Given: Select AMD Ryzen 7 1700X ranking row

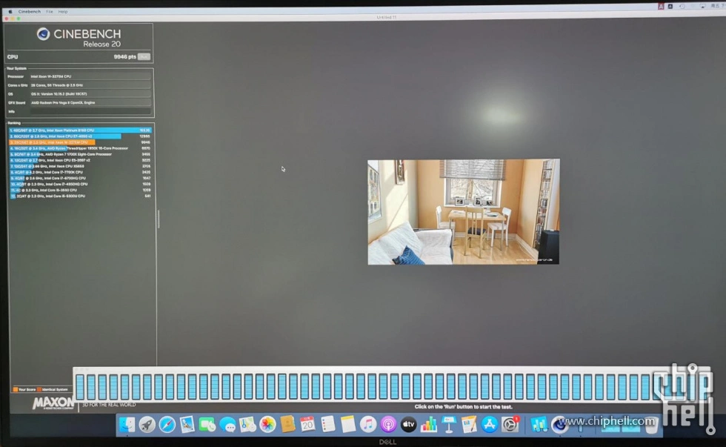Looking at the screenshot, I should point(81,154).
